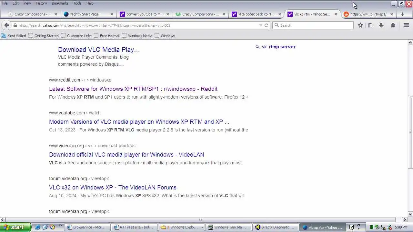Open the Tools menu
The height and width of the screenshot is (232, 413).
coord(77,3)
